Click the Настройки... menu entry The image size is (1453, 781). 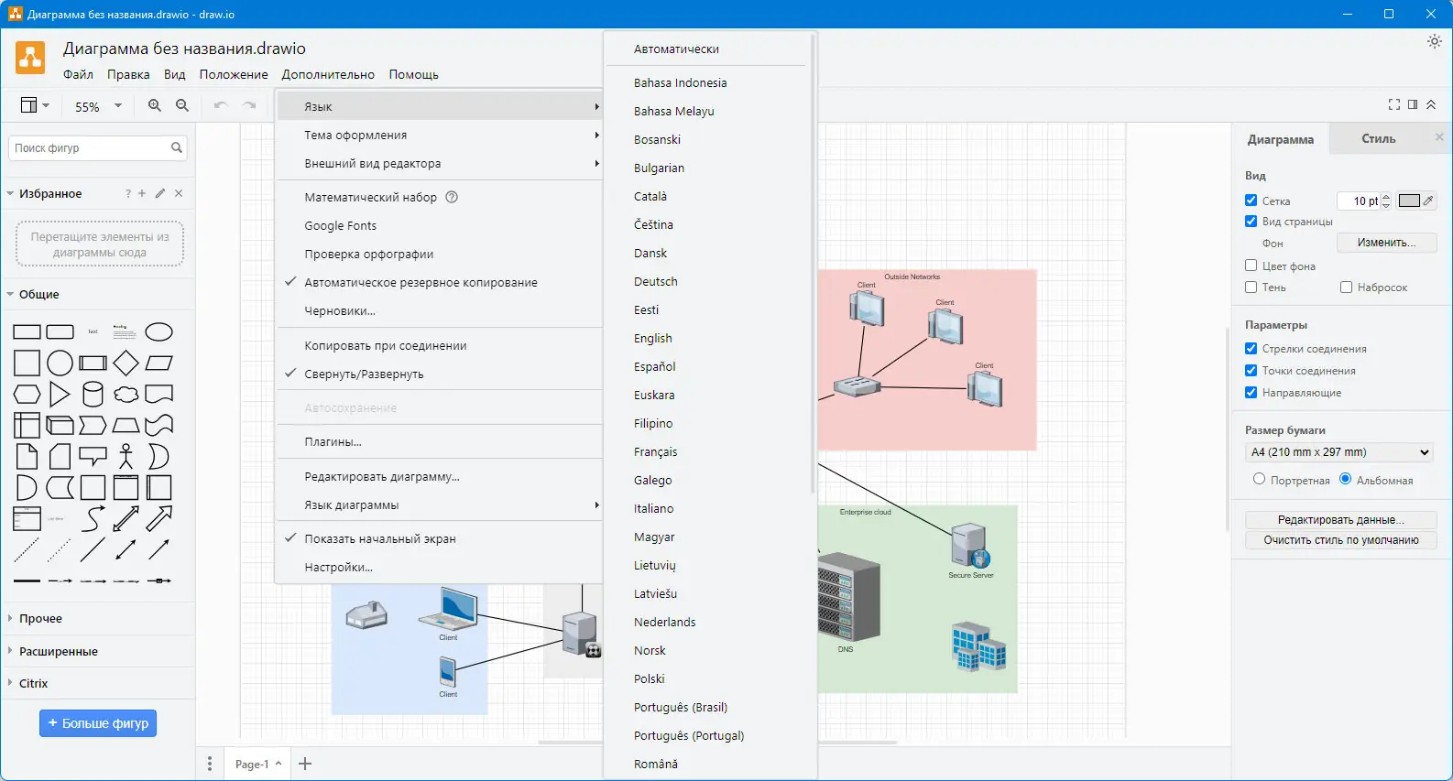[x=440, y=567]
